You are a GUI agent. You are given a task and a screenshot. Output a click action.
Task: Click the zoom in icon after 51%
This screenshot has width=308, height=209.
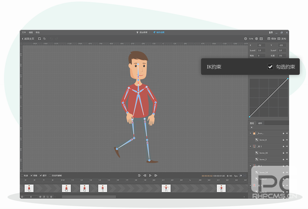(x=257, y=39)
